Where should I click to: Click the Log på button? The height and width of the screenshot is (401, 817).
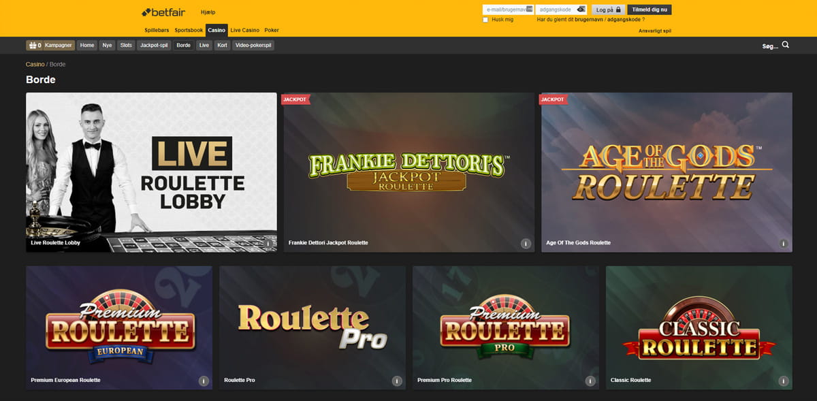point(607,10)
